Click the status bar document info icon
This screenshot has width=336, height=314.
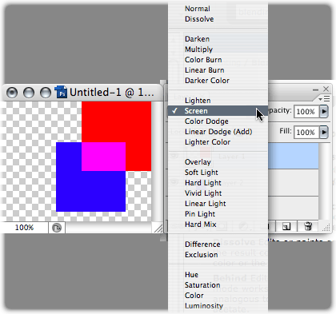coord(57,228)
